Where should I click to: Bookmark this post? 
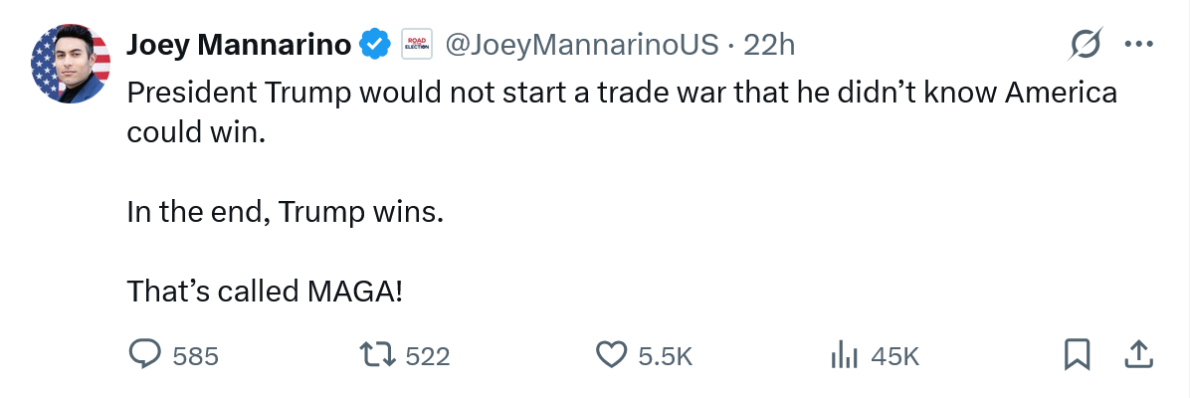pos(1078,355)
